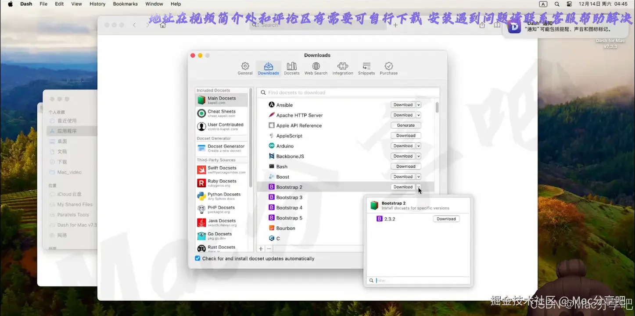This screenshot has height=316, width=635.
Task: Select Rust Docsets source
Action: (x=222, y=248)
